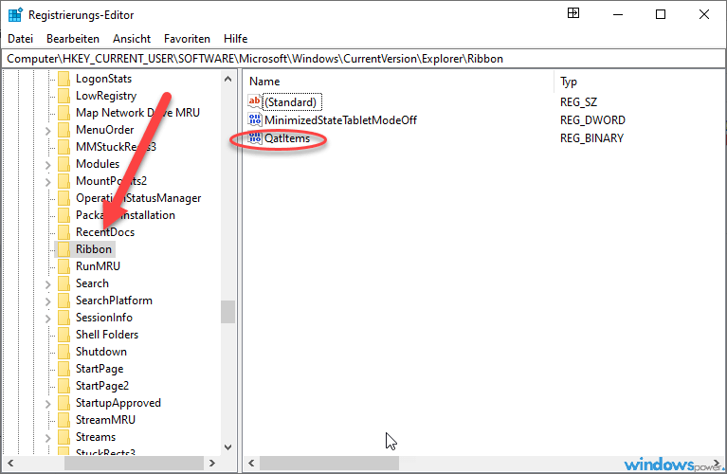Screen dimensions: 727x474
Task: Select the (Standard) string value icon
Action: 255,102
